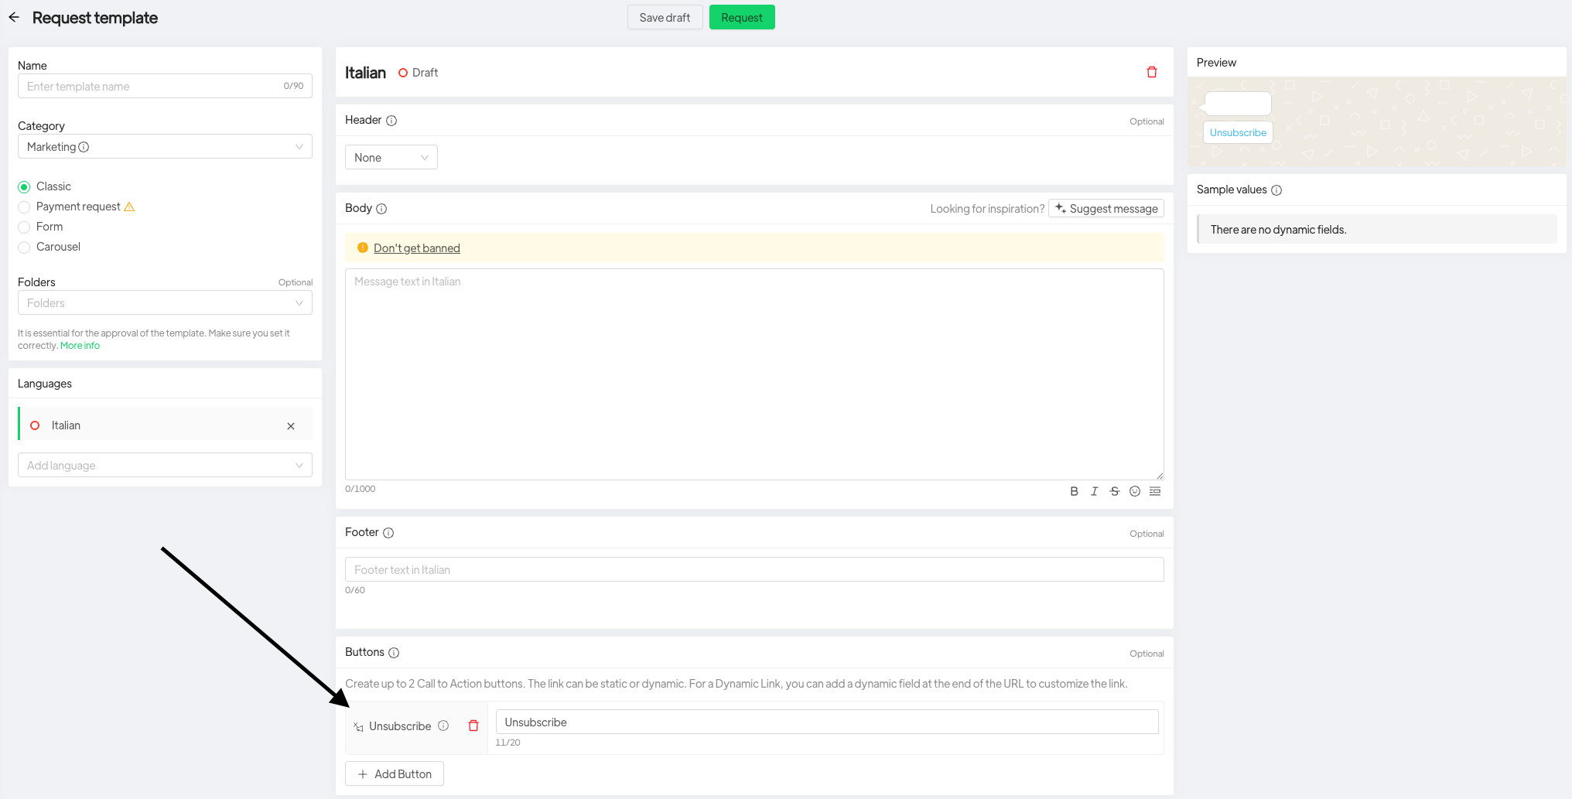Viewport: 1572px width, 799px height.
Task: Open the Add language dropdown
Action: pyautogui.click(x=165, y=466)
